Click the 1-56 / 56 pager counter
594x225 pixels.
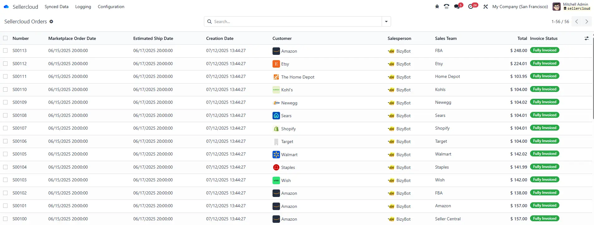(560, 22)
